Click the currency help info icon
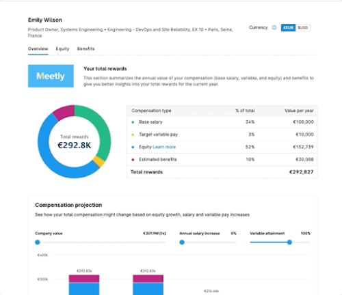Screen dimensions: 342x295 pos(274,27)
